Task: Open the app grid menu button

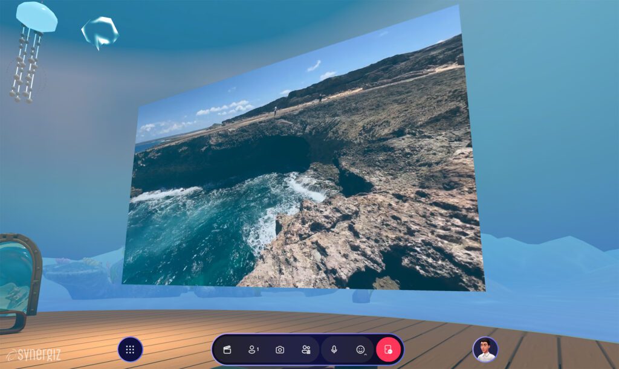Action: [x=130, y=350]
